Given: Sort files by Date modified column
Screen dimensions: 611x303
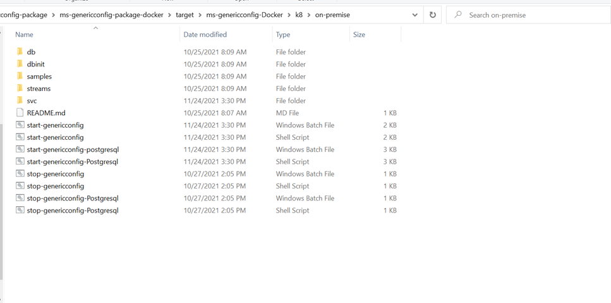Looking at the screenshot, I should point(205,35).
